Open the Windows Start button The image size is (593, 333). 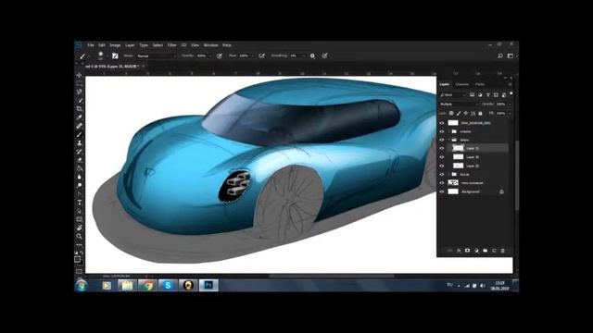[x=82, y=286]
